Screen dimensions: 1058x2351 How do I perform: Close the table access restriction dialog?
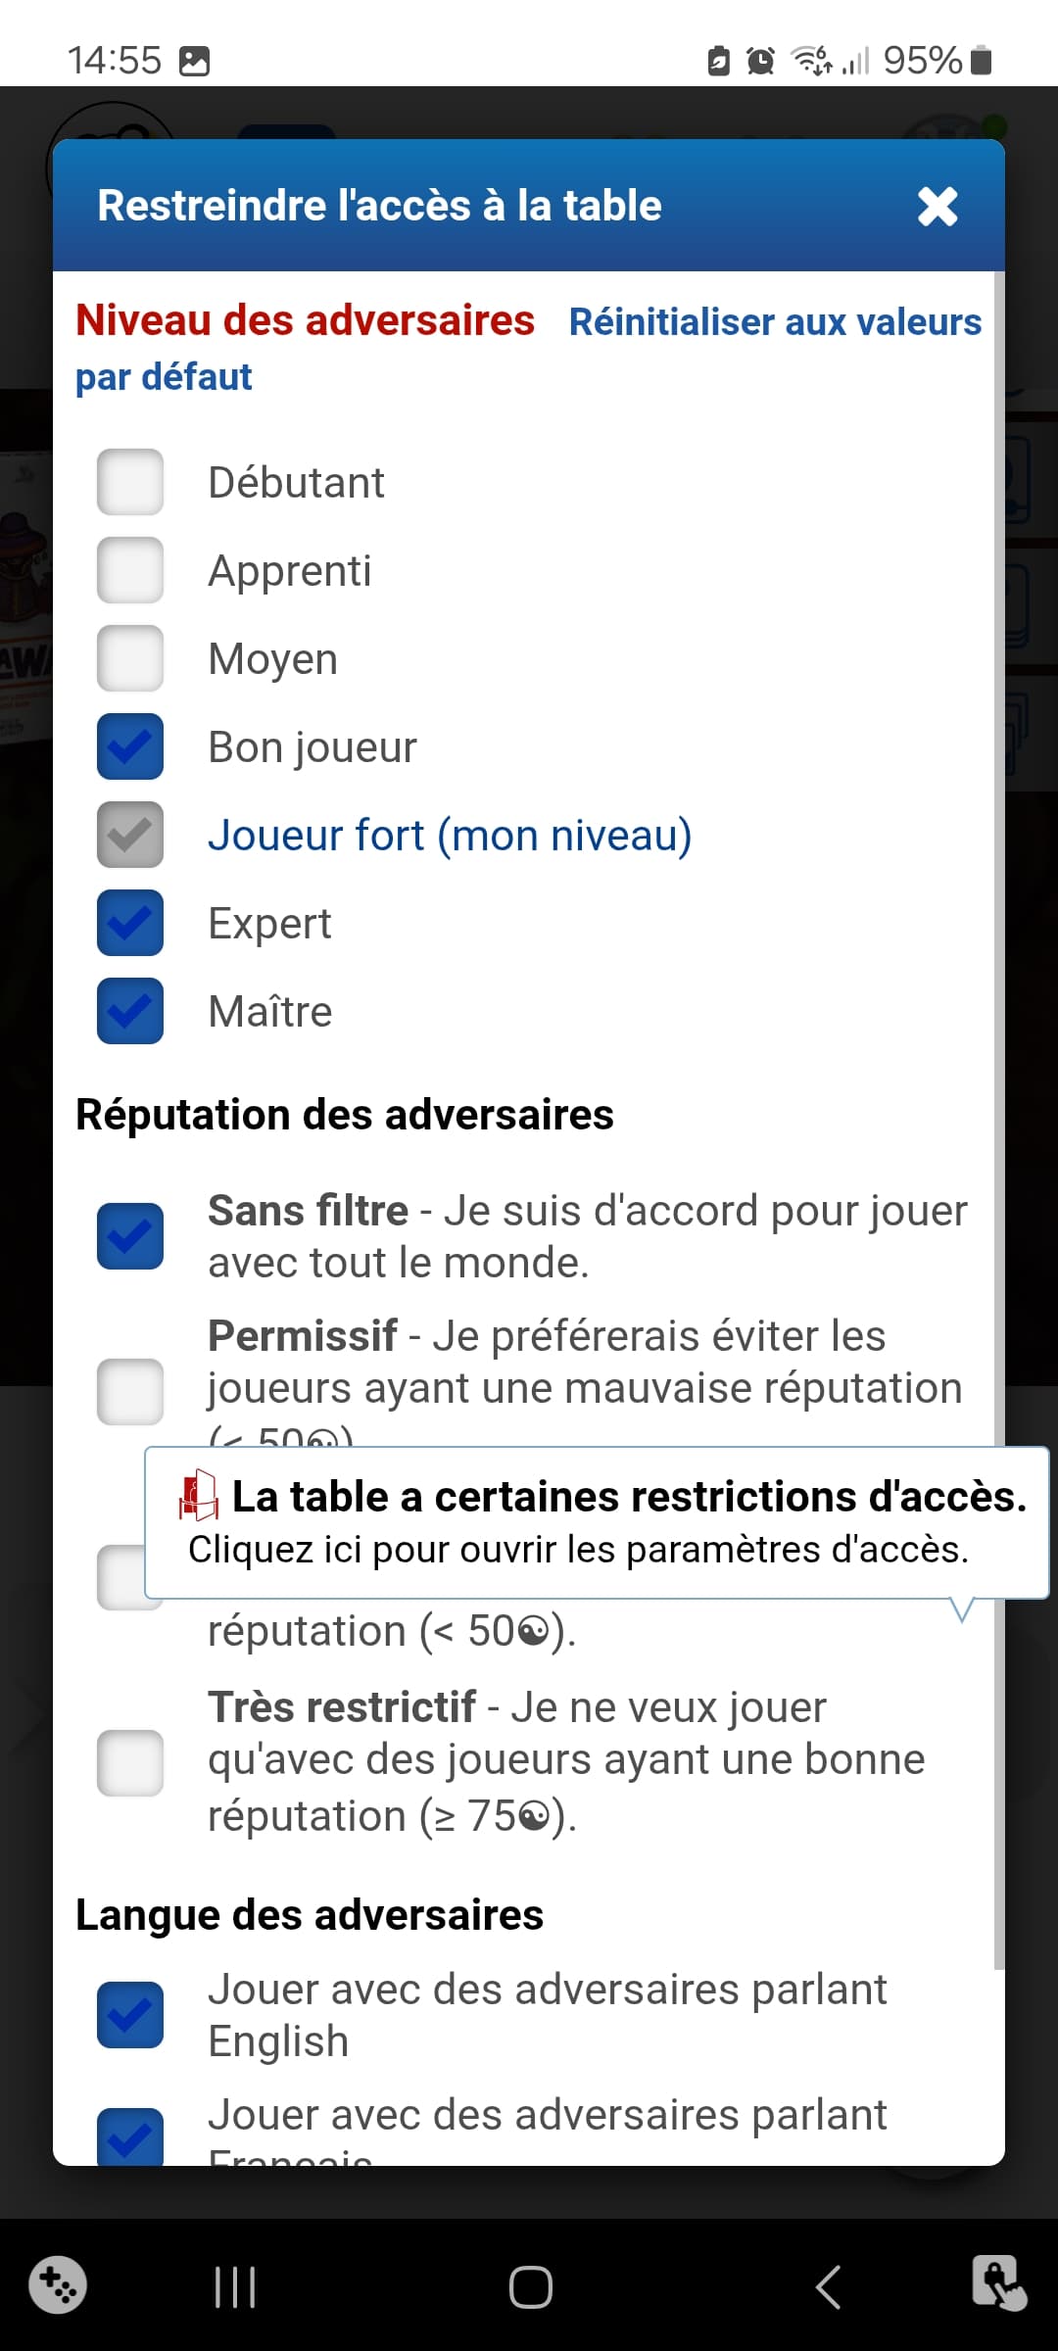click(x=937, y=207)
